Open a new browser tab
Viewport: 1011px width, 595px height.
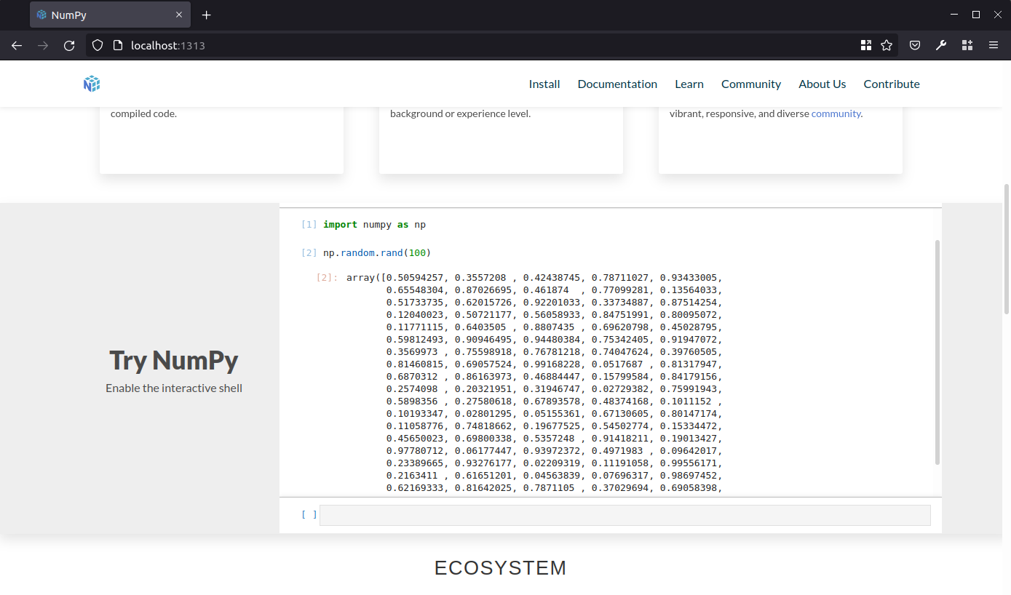pos(207,15)
